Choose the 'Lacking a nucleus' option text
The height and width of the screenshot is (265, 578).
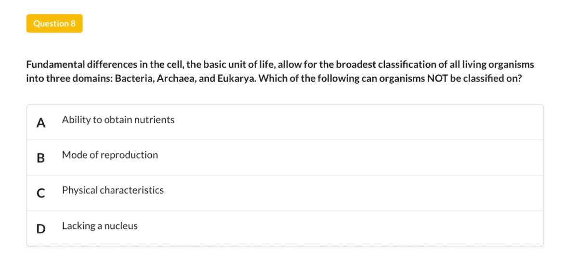(100, 225)
